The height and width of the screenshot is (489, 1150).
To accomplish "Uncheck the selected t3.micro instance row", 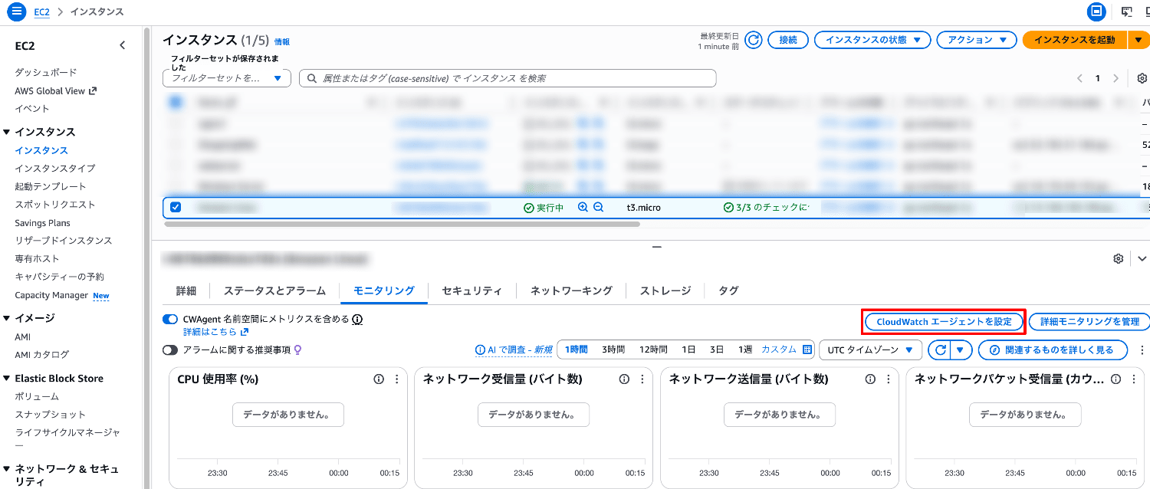I will point(176,207).
